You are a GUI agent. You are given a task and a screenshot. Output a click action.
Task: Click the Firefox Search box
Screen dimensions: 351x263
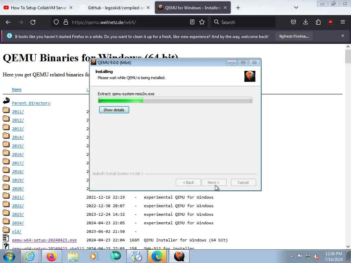tap(243, 22)
